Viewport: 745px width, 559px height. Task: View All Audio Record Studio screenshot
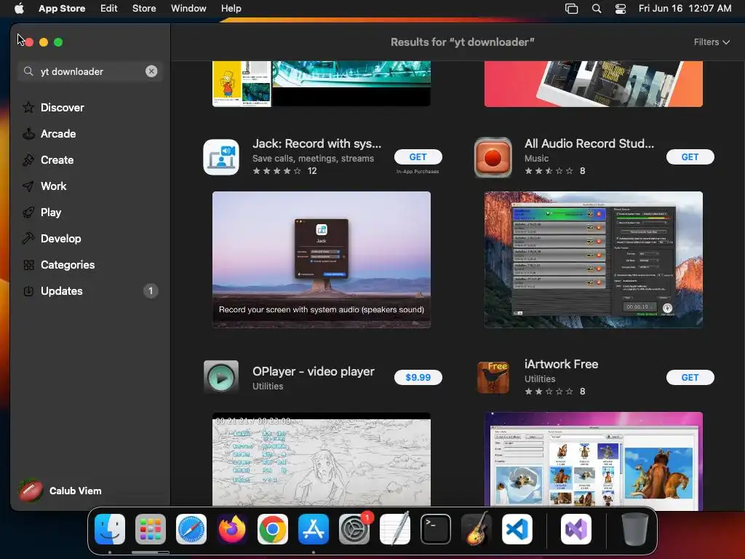[x=594, y=260]
